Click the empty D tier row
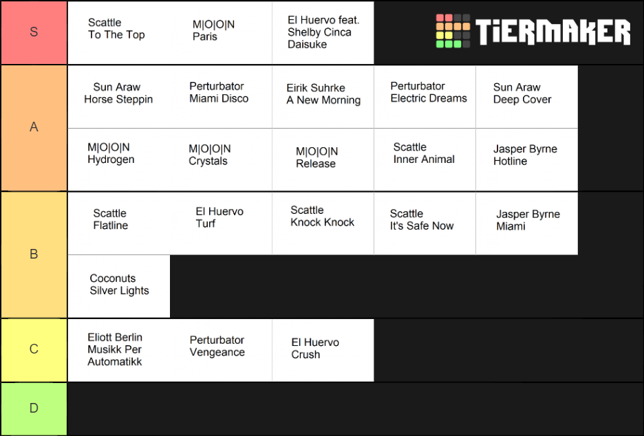 point(355,409)
